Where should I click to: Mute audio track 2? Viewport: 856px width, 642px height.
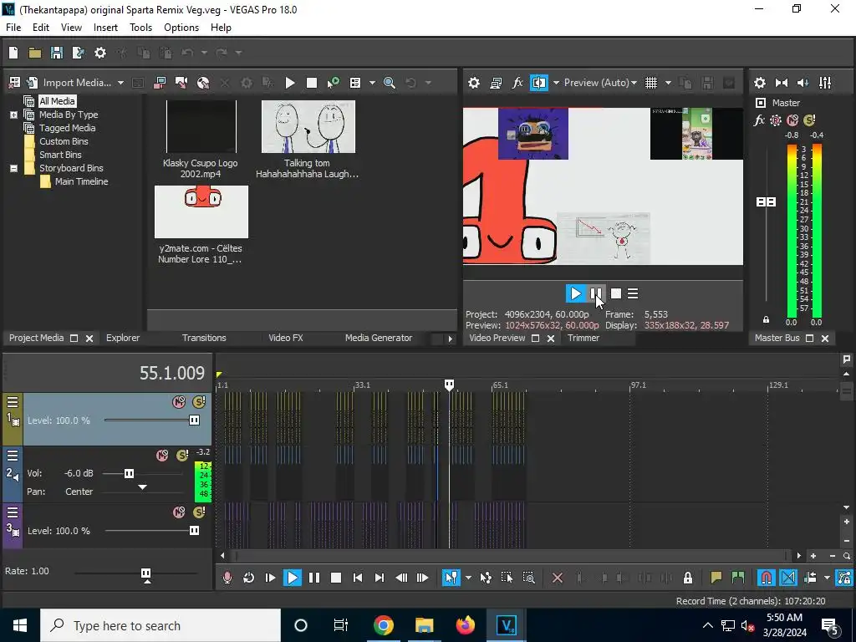[162, 456]
